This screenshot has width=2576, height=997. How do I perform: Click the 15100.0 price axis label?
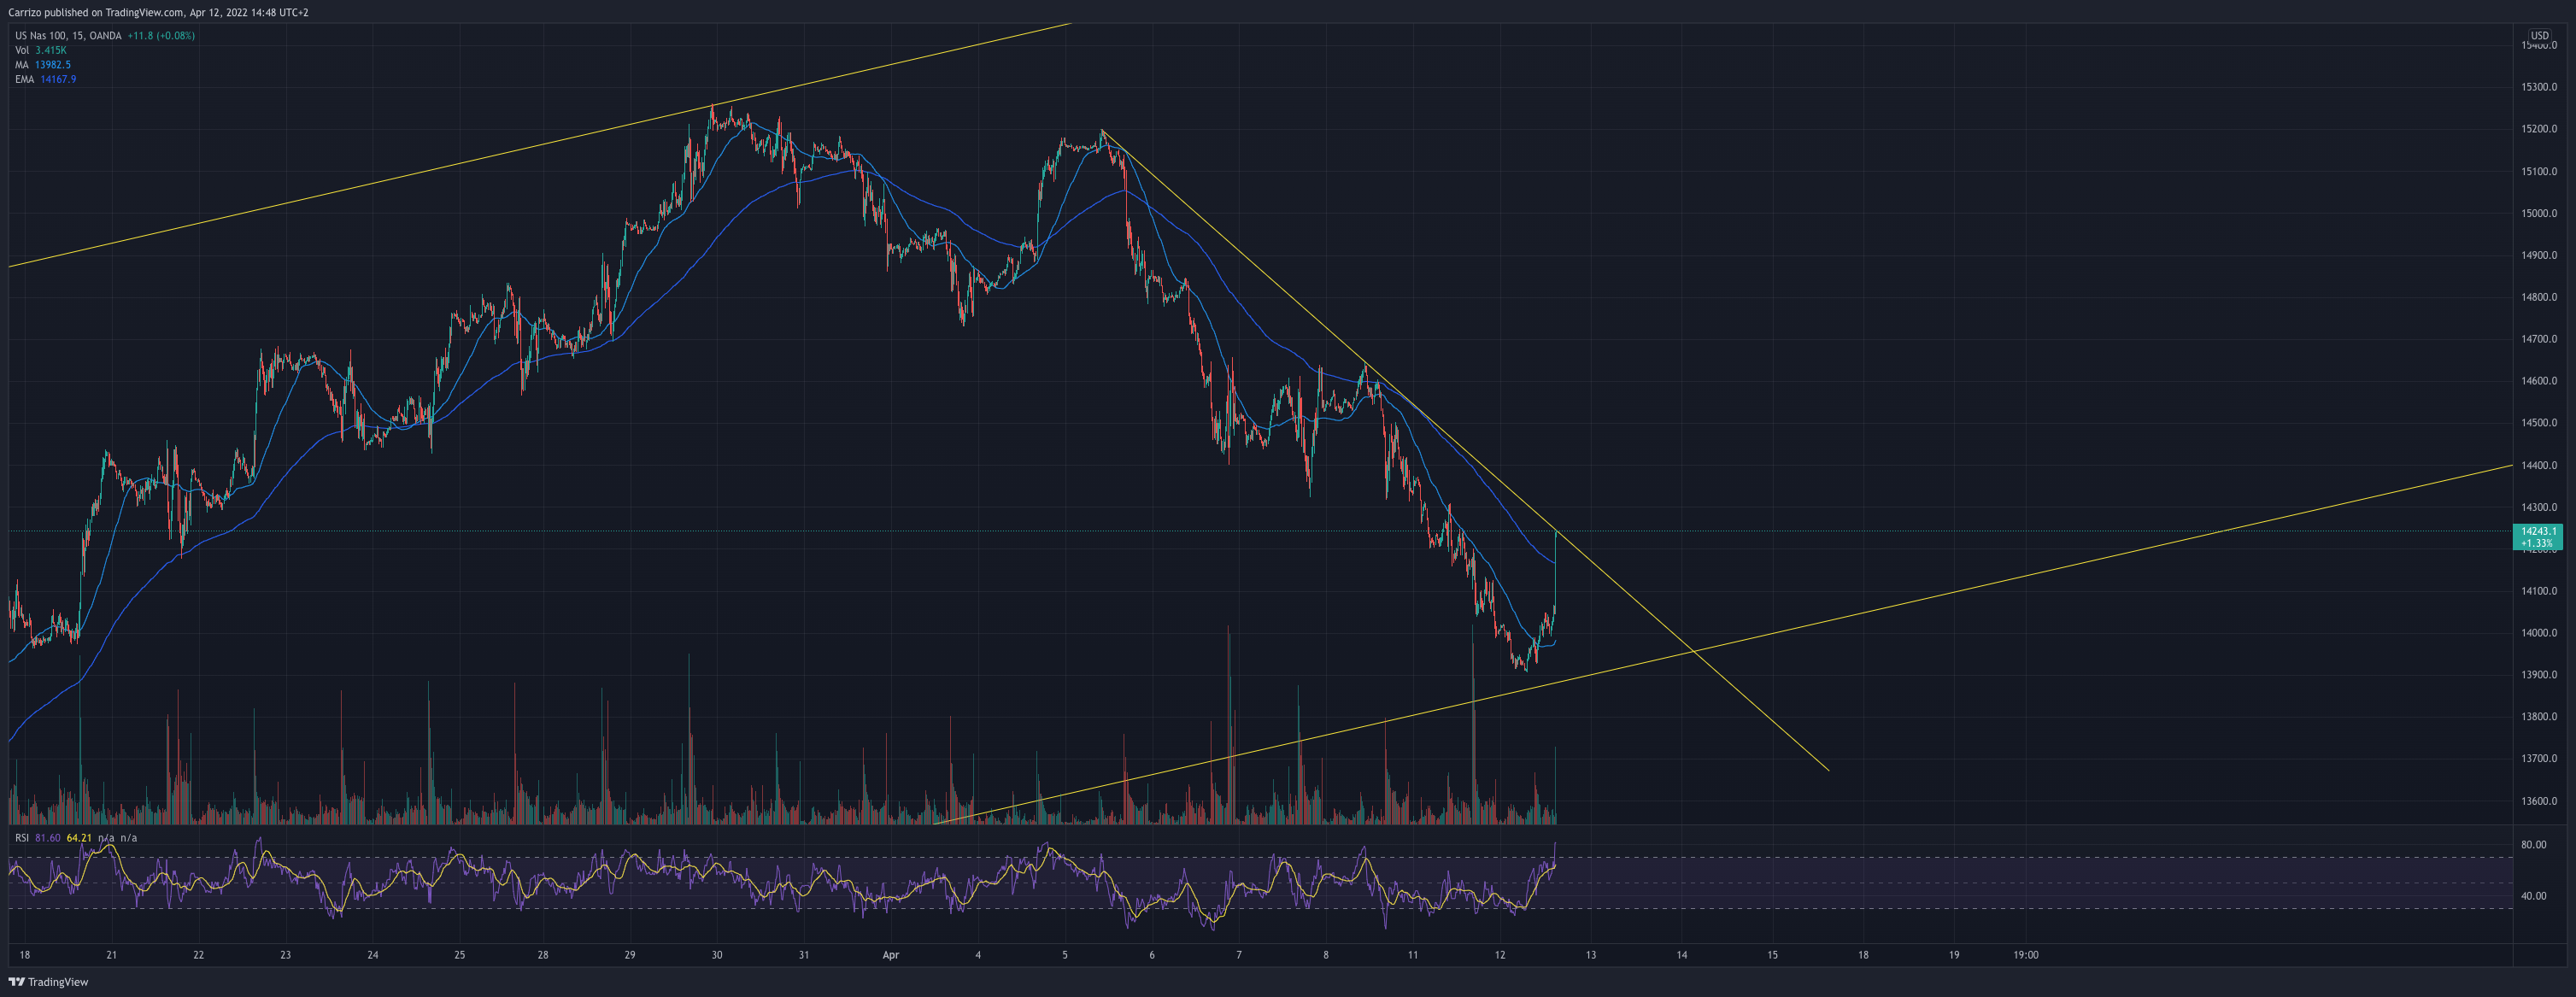coord(2539,171)
